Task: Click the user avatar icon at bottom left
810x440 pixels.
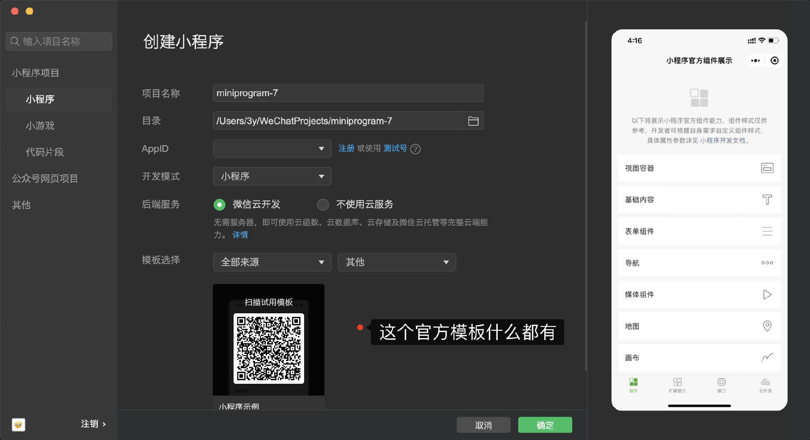Action: point(18,425)
